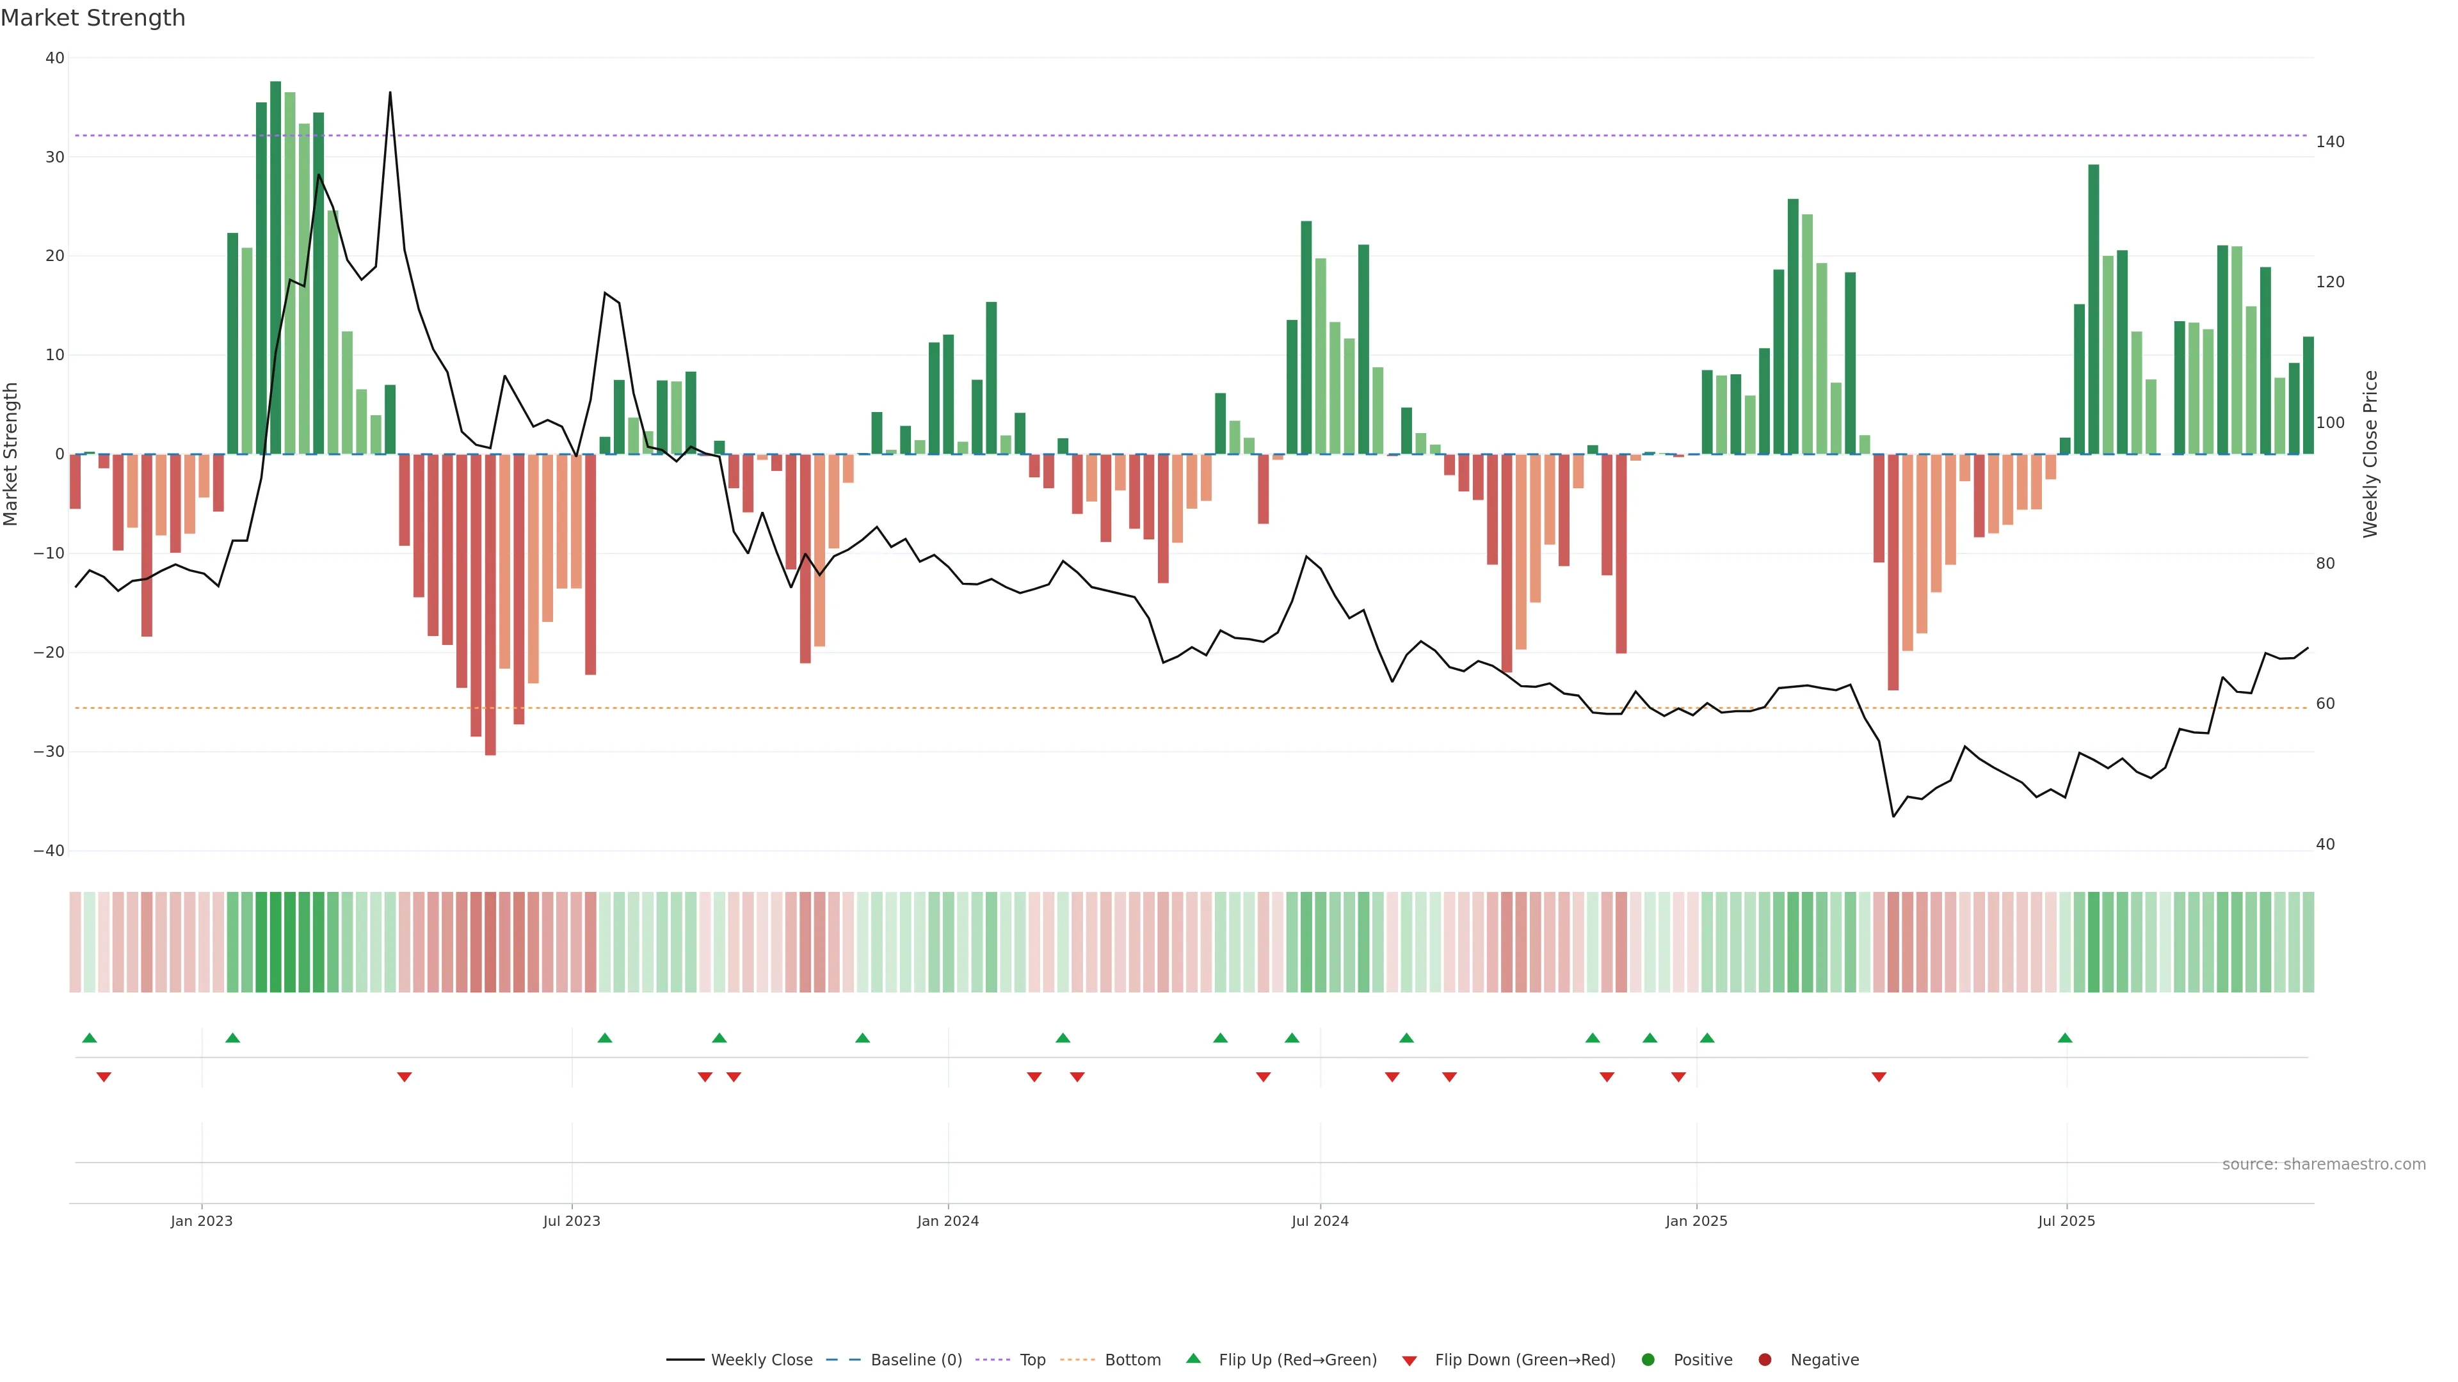Click the Negative red circle legend icon
Image resolution: width=2458 pixels, height=1382 pixels.
1764,1360
